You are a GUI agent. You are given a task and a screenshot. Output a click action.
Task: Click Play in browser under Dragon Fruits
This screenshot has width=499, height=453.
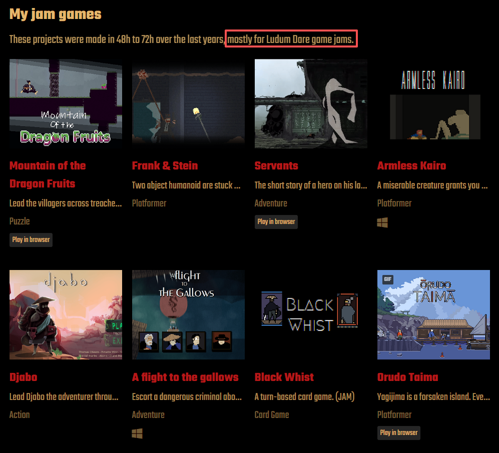tap(31, 239)
